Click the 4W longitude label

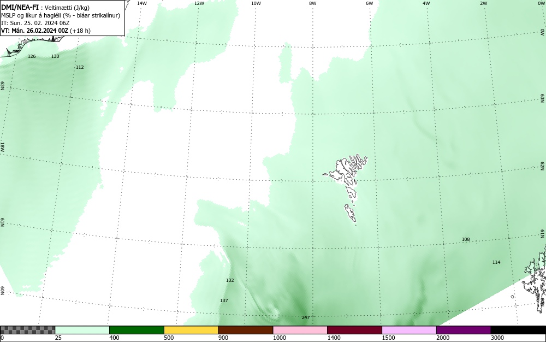(426, 3)
